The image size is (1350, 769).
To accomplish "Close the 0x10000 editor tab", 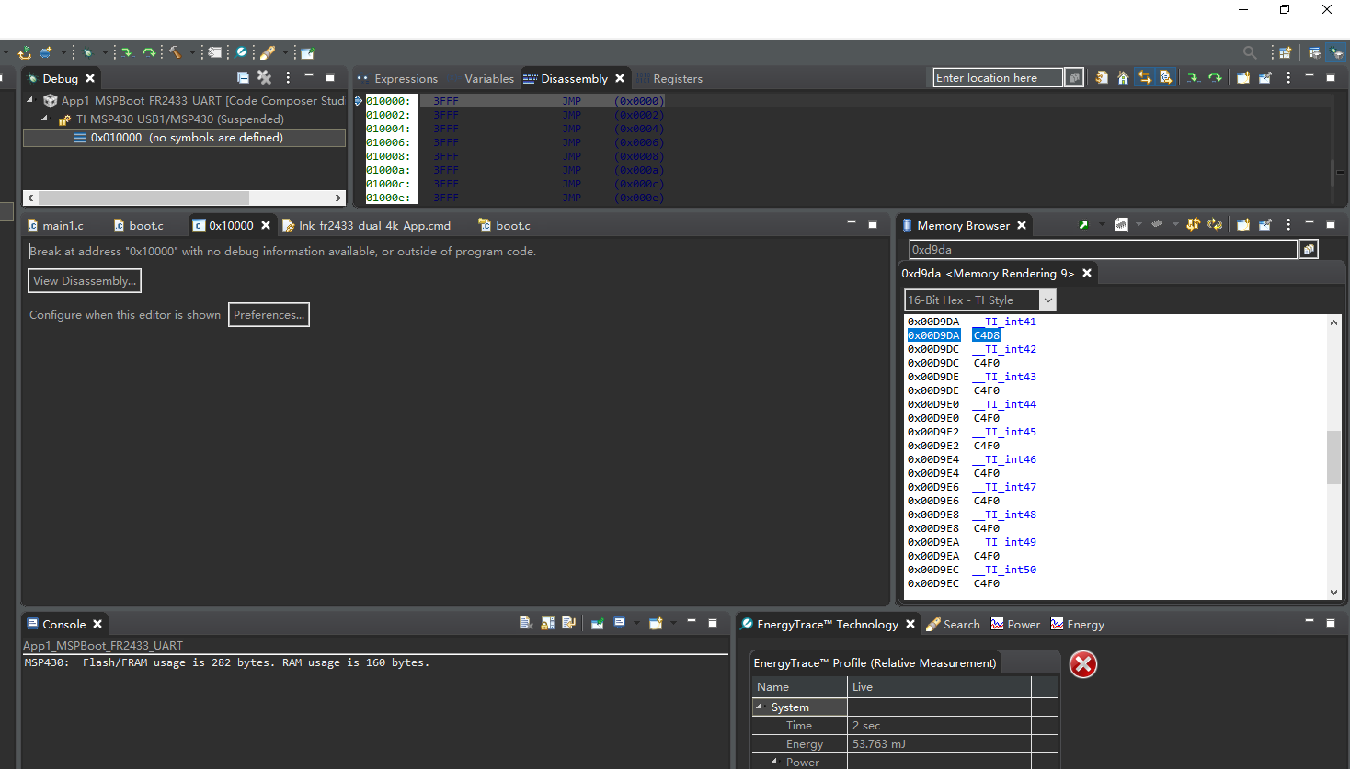I will 266,226.
